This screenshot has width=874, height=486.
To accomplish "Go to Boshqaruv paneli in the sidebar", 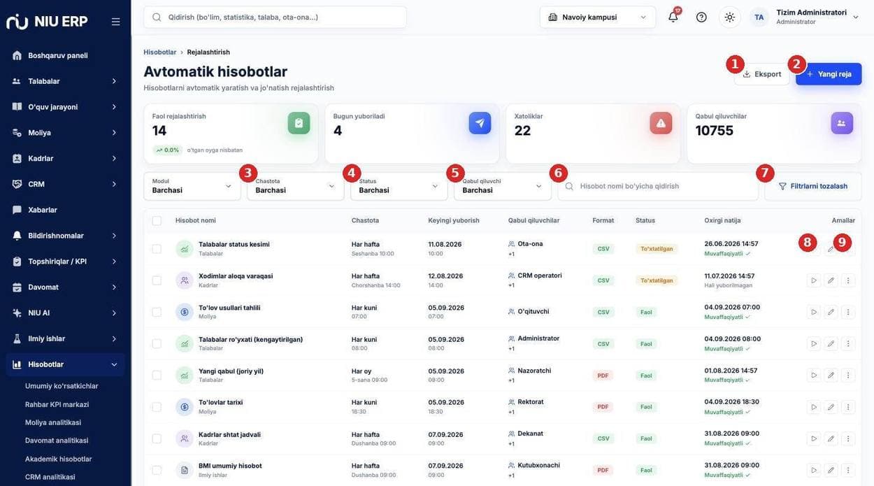I will (x=66, y=55).
